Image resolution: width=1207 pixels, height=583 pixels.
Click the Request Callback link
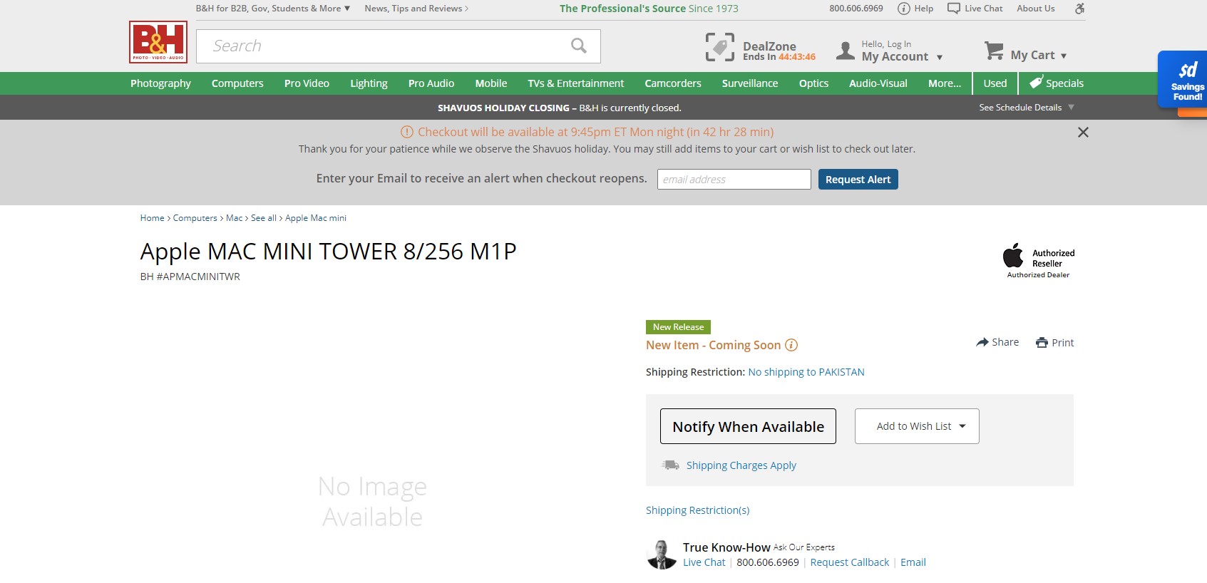click(x=850, y=562)
